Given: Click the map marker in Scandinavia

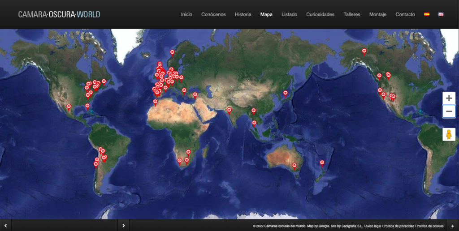Looking at the screenshot, I should coord(172,52).
